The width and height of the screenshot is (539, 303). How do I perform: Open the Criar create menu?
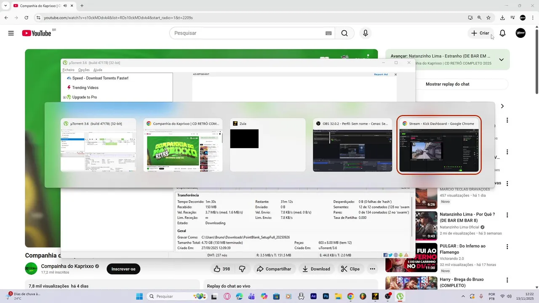(x=480, y=33)
